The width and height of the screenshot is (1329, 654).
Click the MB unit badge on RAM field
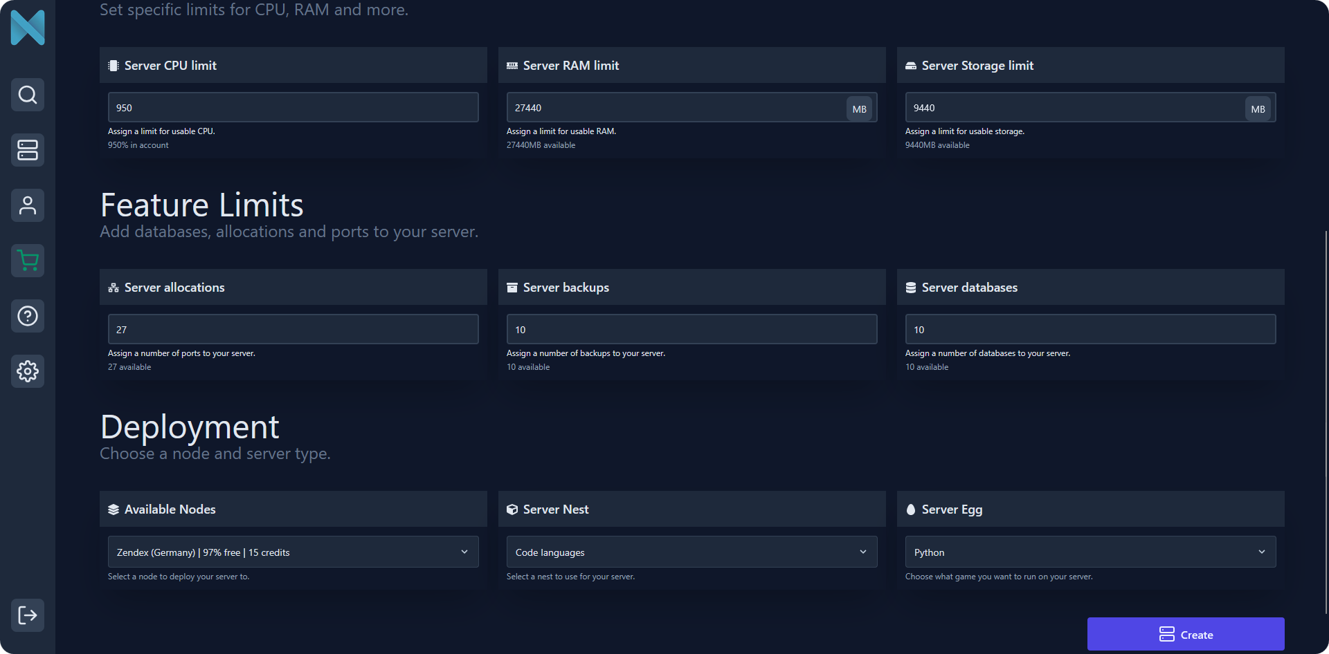[x=859, y=109]
